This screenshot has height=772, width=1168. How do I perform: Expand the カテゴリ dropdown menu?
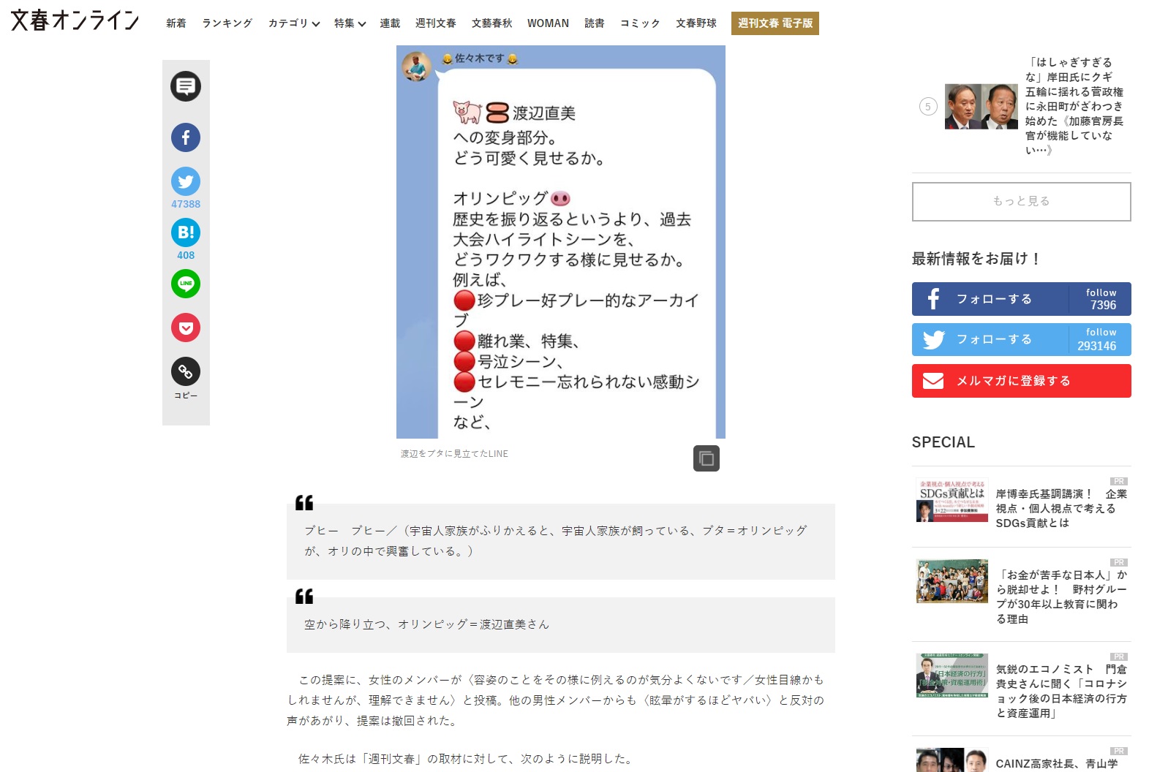tap(294, 23)
